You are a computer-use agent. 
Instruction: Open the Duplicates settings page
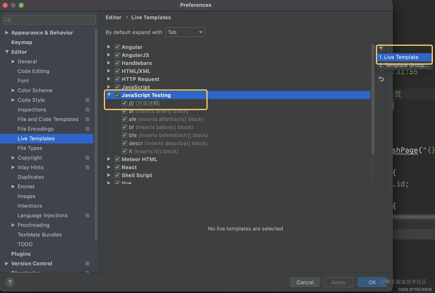coord(31,177)
